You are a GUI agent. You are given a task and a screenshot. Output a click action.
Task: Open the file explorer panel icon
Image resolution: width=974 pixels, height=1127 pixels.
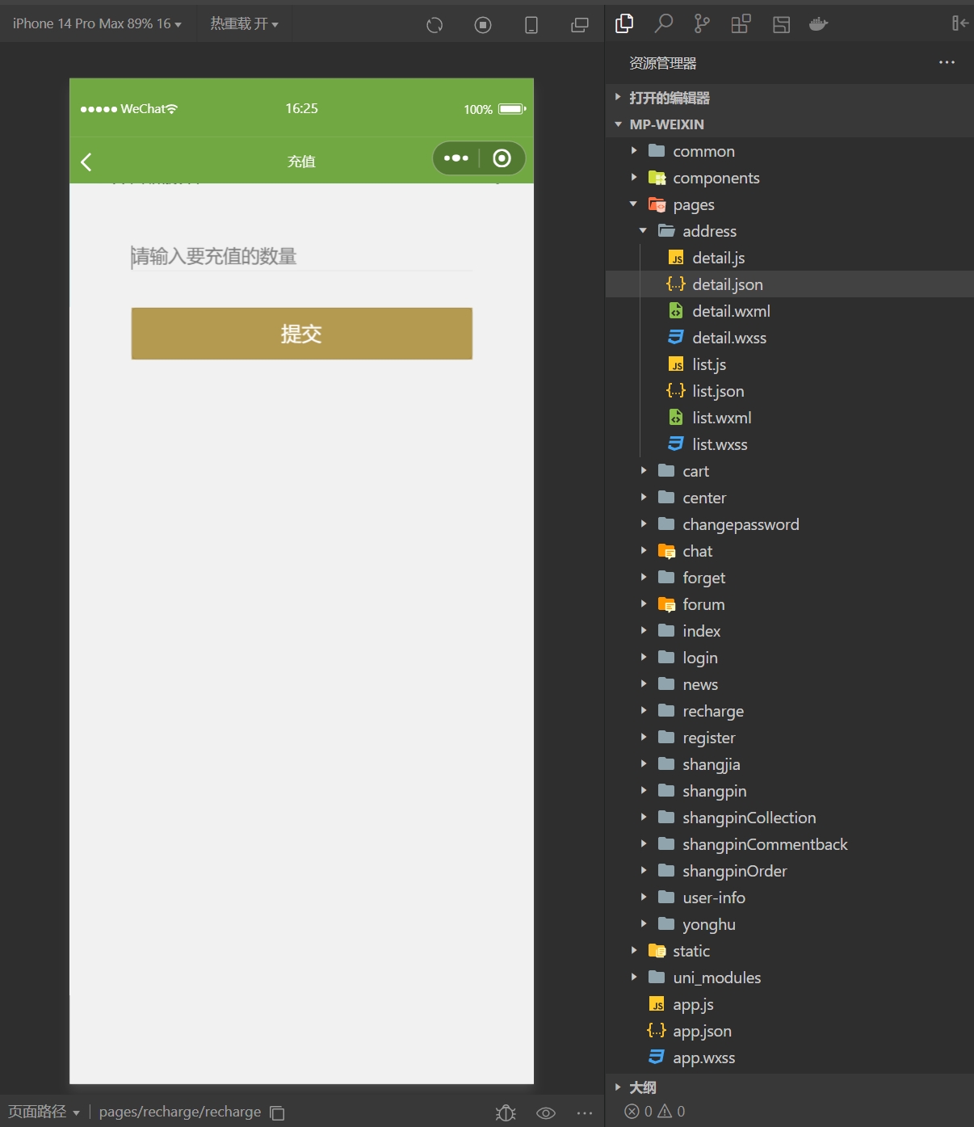(x=624, y=24)
